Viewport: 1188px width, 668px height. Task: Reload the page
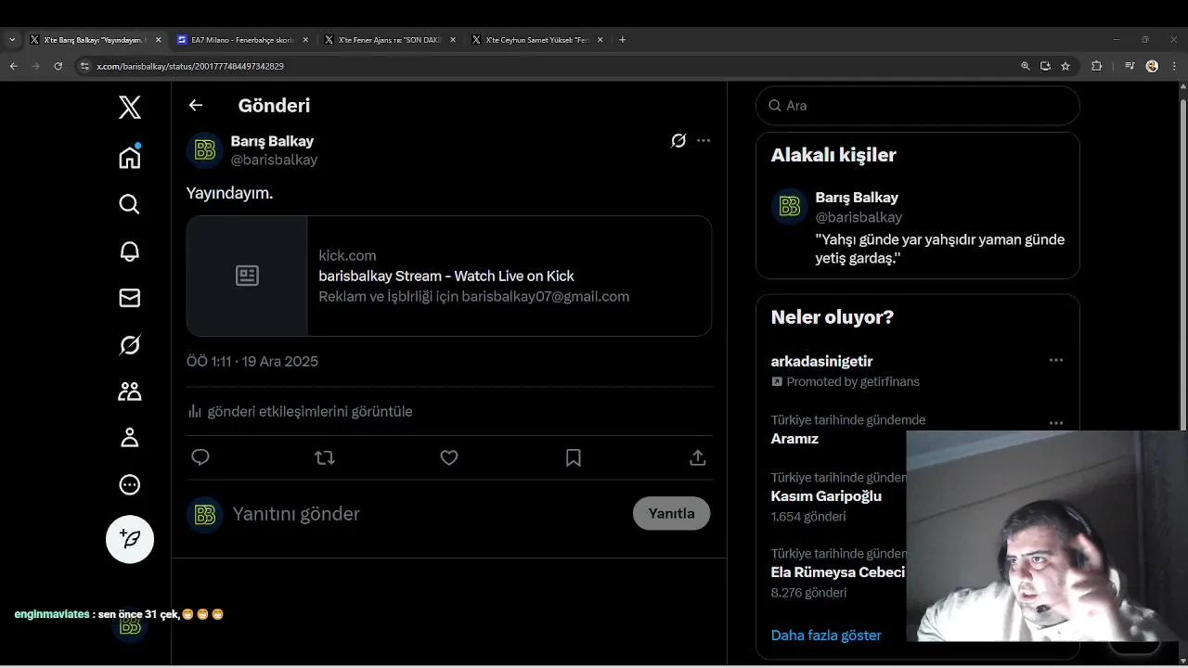coord(58,66)
